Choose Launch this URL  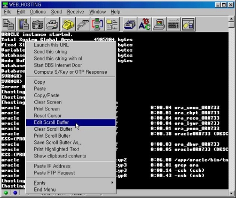tap(70, 45)
